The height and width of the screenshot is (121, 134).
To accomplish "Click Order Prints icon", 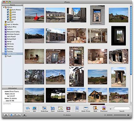I will pyautogui.click(x=86, y=109).
